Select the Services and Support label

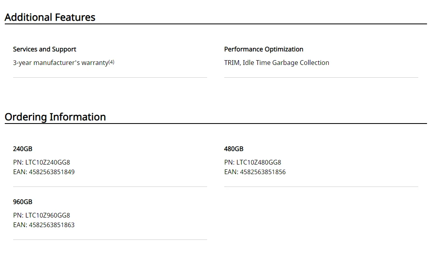point(45,49)
